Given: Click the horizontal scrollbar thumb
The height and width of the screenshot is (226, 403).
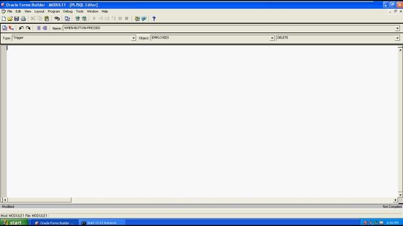Looking at the screenshot, I should [x=40, y=200].
